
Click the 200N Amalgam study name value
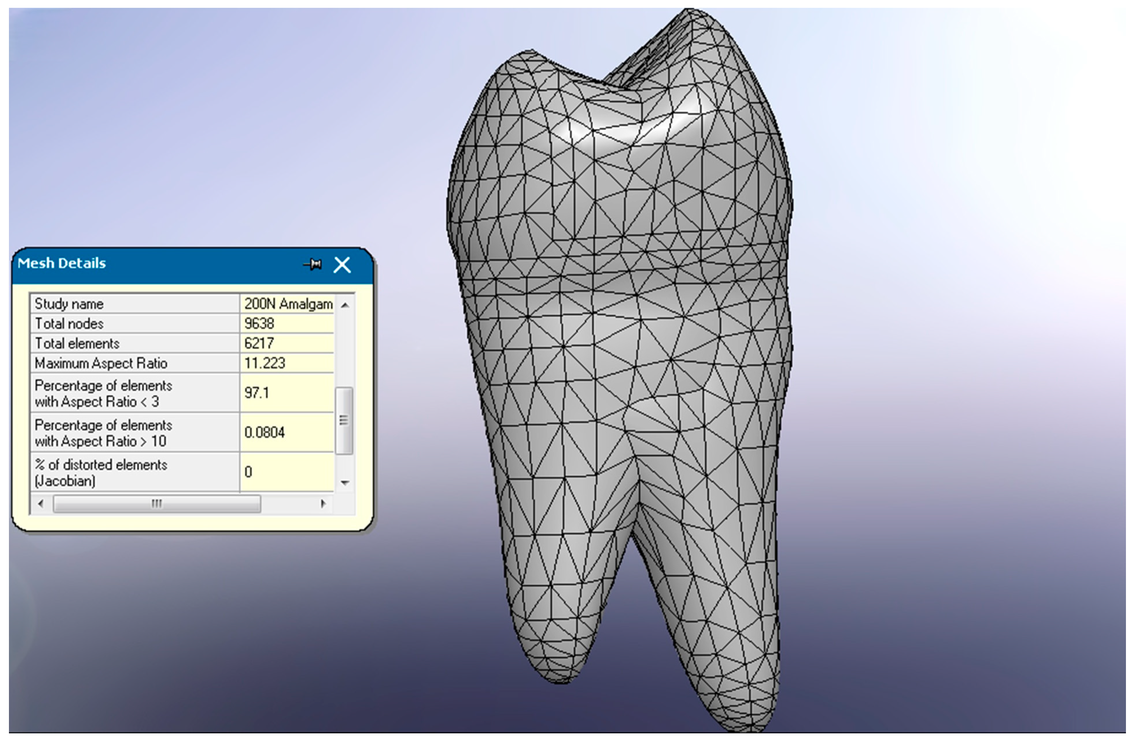pyautogui.click(x=288, y=304)
